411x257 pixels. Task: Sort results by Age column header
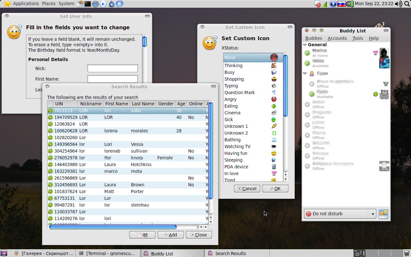(181, 104)
